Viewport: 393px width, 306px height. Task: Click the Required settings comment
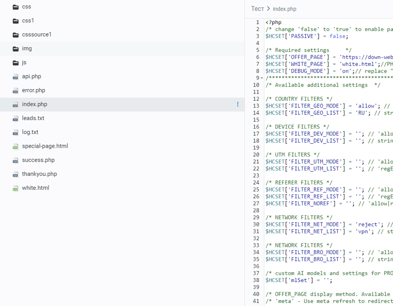[309, 50]
